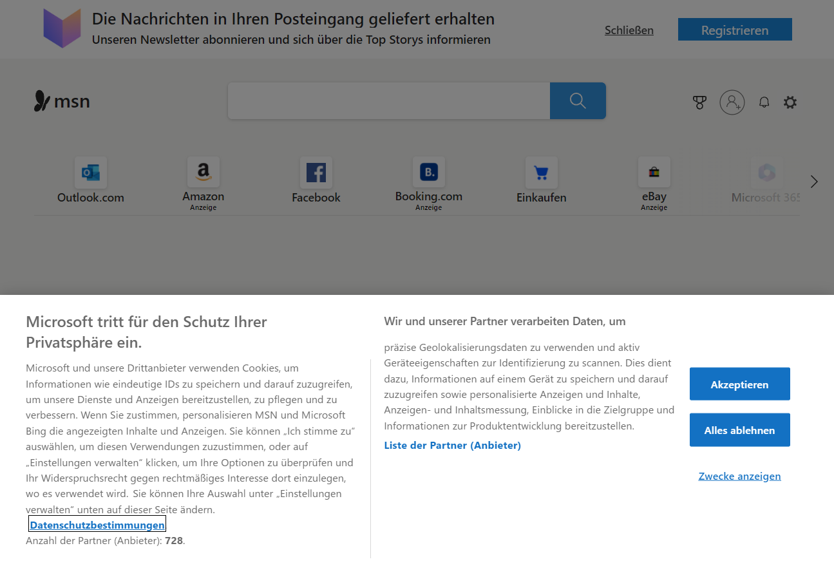Open the notifications bell
This screenshot has height=566, width=834.
pyautogui.click(x=764, y=102)
